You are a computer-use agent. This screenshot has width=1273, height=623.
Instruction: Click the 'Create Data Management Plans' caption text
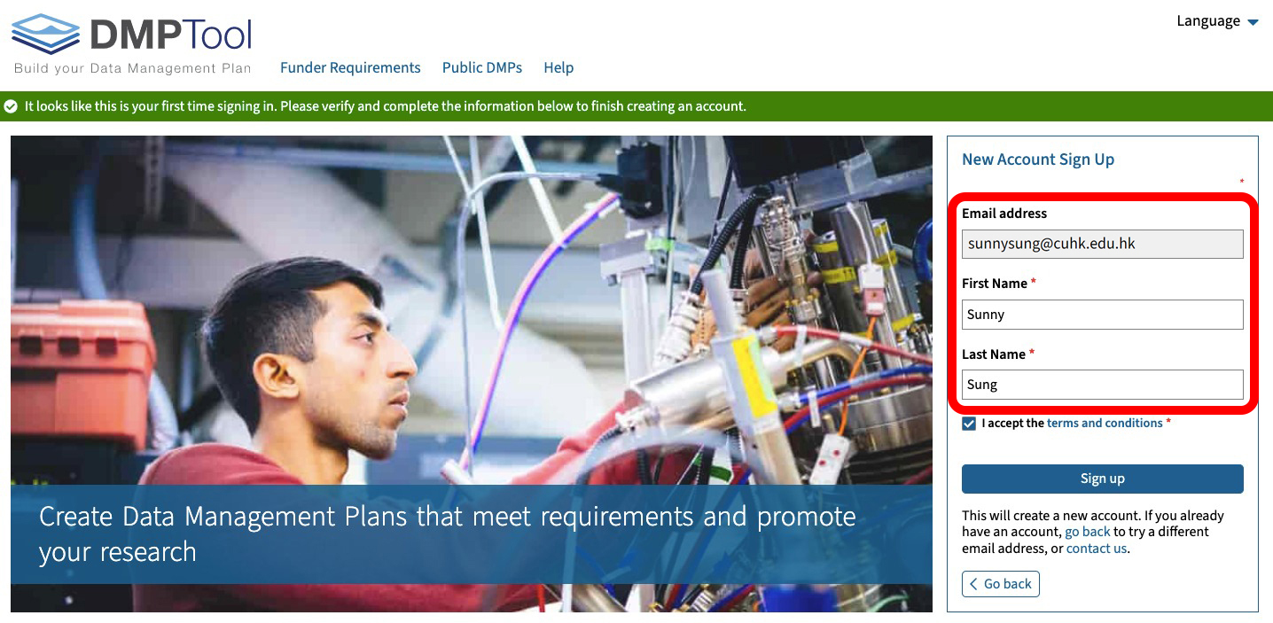[448, 533]
